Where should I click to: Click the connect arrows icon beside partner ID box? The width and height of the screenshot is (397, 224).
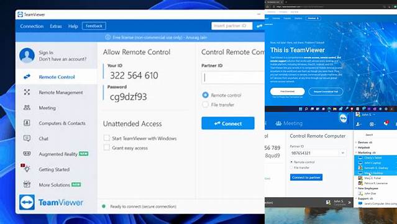coord(260,26)
